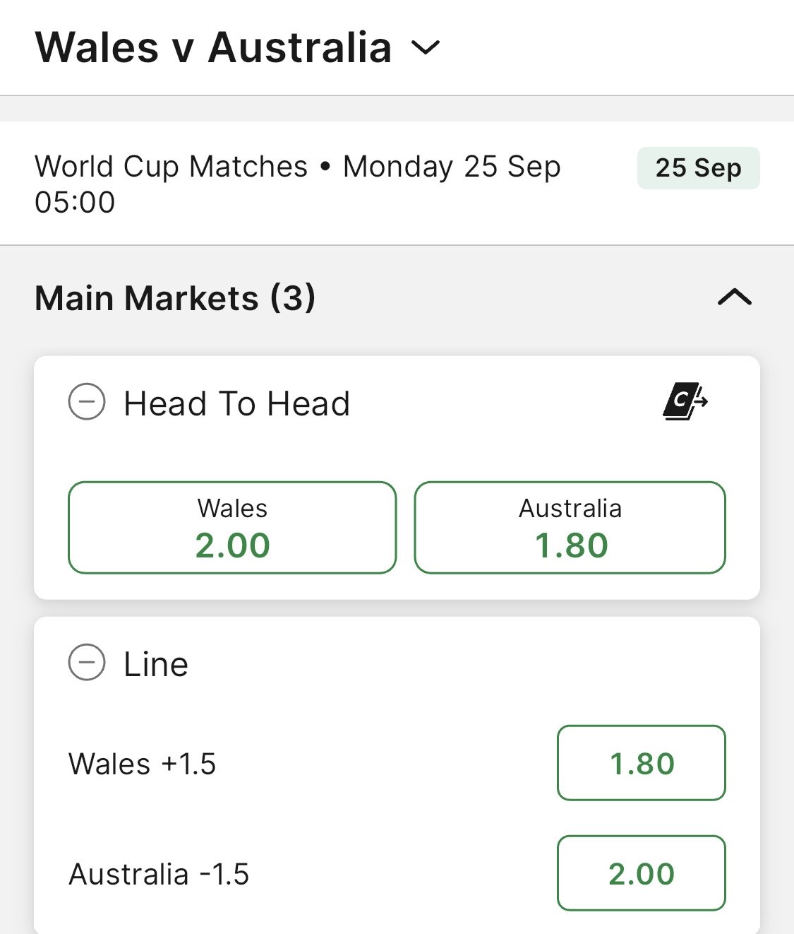The height and width of the screenshot is (934, 794).
Task: Click empty space in the Head To Head card header
Action: [508, 404]
